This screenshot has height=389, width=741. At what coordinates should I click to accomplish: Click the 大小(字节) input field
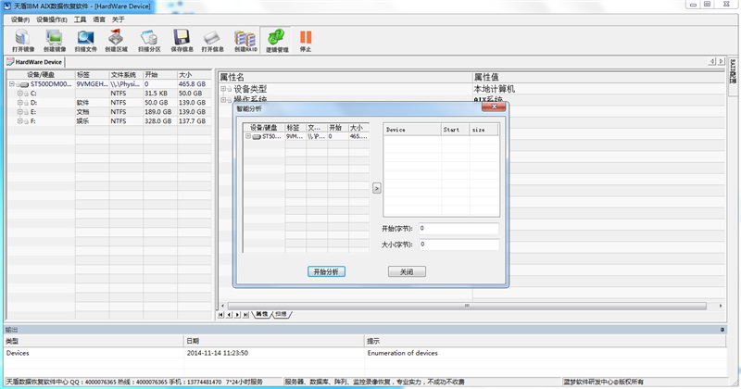pos(458,245)
